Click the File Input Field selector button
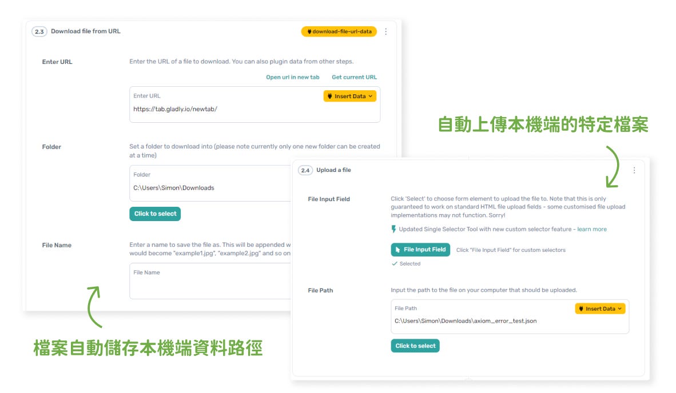676x393 pixels. 420,250
